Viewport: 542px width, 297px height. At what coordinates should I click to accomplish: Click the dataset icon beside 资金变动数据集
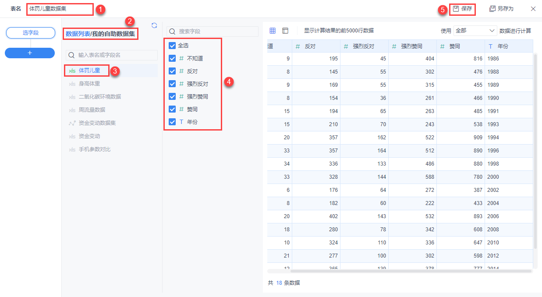point(72,123)
